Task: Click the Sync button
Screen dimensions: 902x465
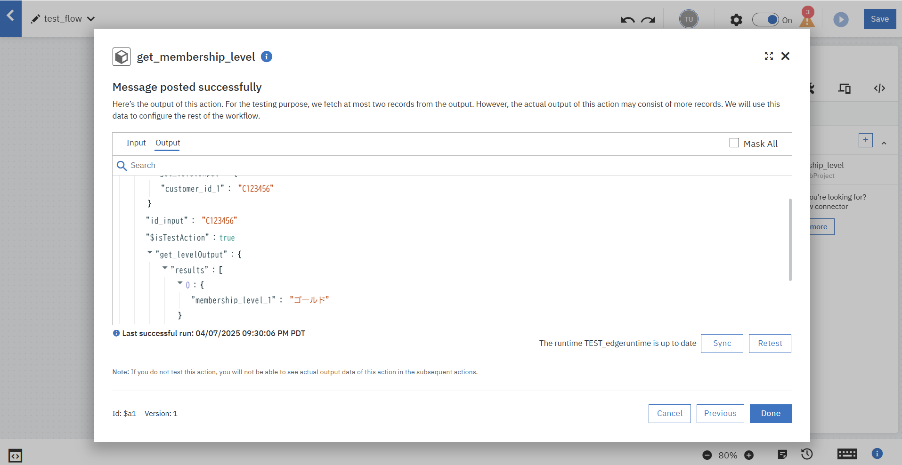Action: click(722, 344)
